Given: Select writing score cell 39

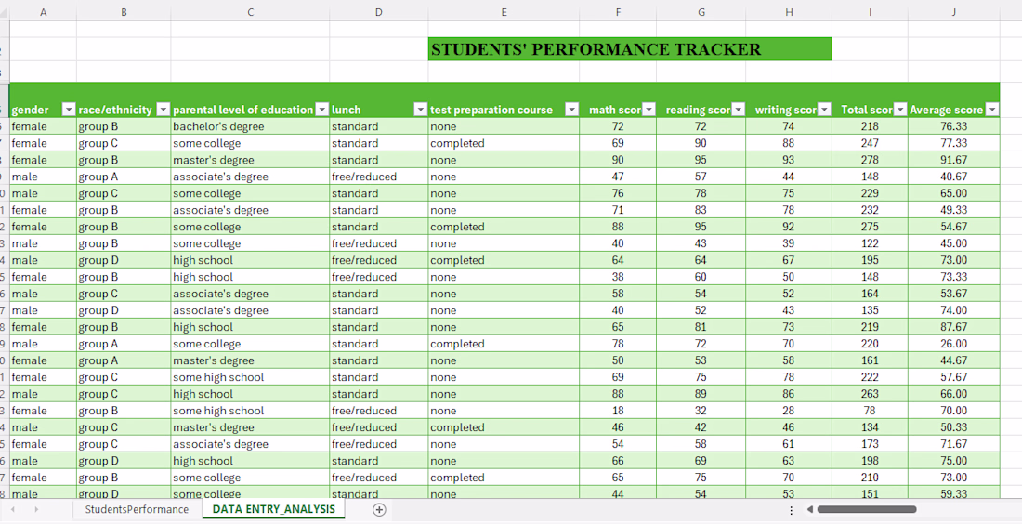Looking at the screenshot, I should [789, 243].
